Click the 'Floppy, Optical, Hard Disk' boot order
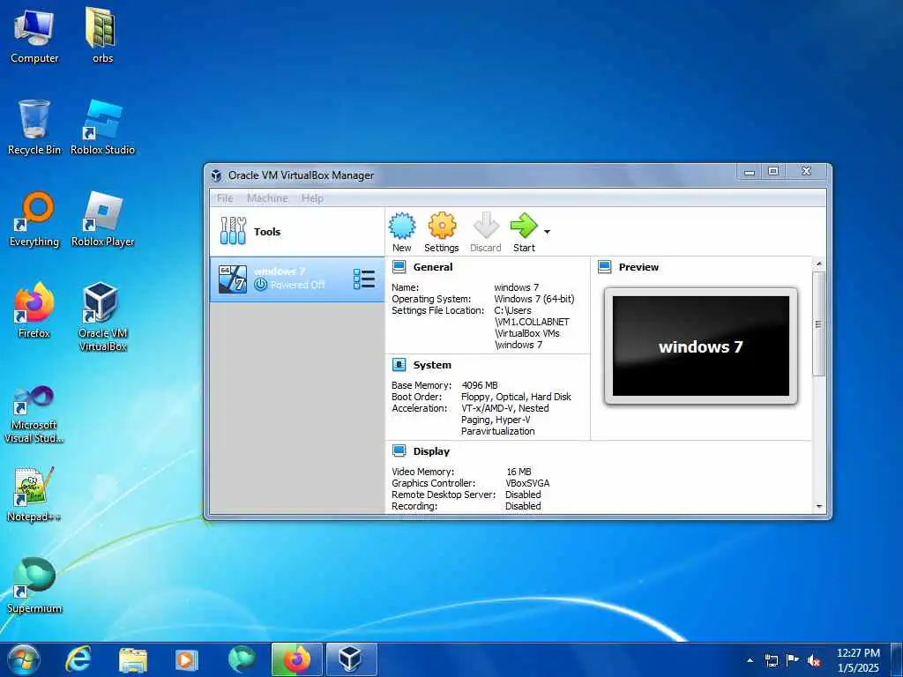Viewport: 903px width, 677px height. point(516,397)
